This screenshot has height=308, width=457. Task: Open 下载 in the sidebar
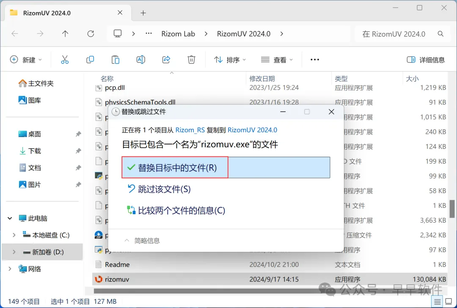(30, 151)
